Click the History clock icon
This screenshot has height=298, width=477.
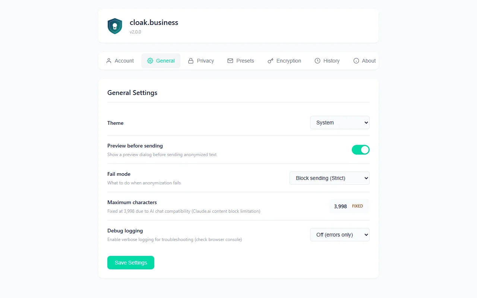click(318, 61)
